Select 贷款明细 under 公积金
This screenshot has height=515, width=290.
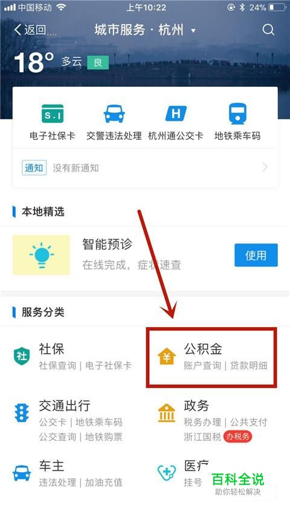248,365
